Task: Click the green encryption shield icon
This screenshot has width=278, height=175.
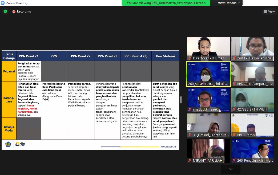Action: coord(5,12)
